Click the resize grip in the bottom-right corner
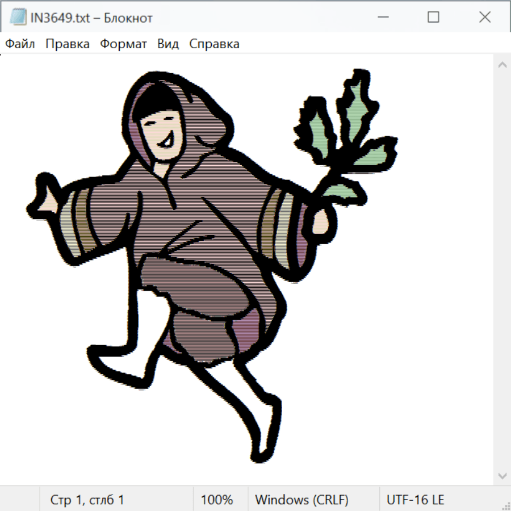This screenshot has height=511, width=511. [x=505, y=505]
